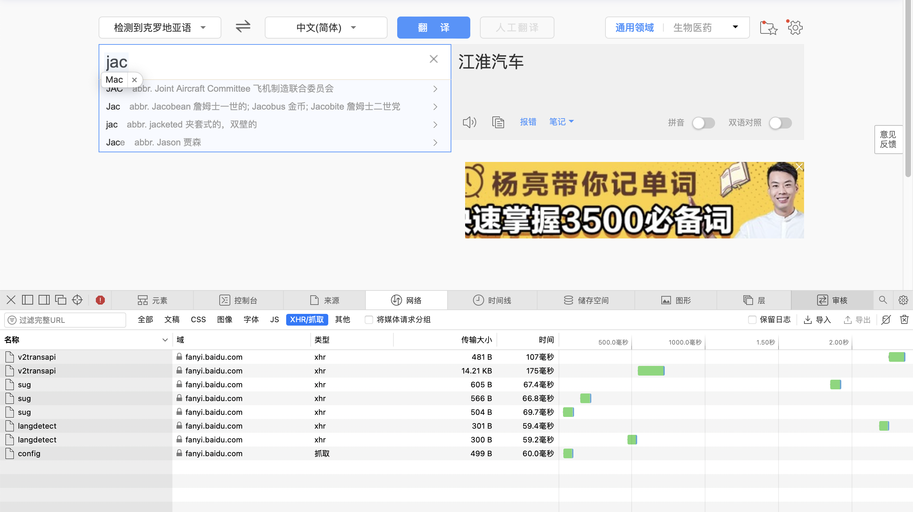Import network log file
Image resolution: width=913 pixels, height=512 pixels.
(x=817, y=320)
